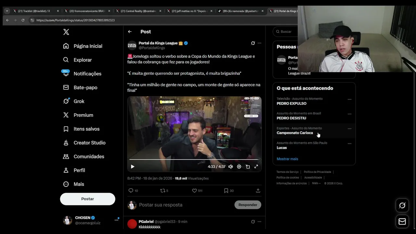Screen dimensions: 416x234
Task: Click Mostrar mais under trends
Action: point(287,159)
